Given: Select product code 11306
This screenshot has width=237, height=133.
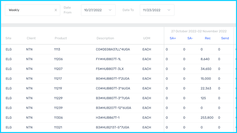Looking at the screenshot, I should pos(58,118).
